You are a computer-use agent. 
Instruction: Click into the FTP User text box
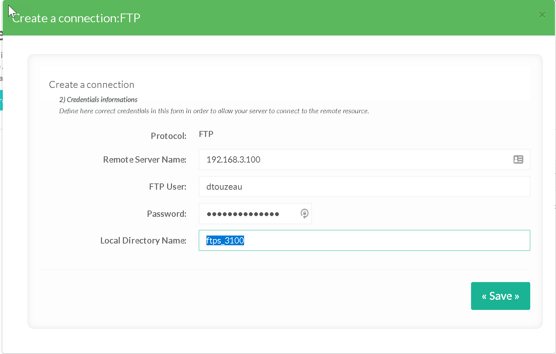click(364, 187)
